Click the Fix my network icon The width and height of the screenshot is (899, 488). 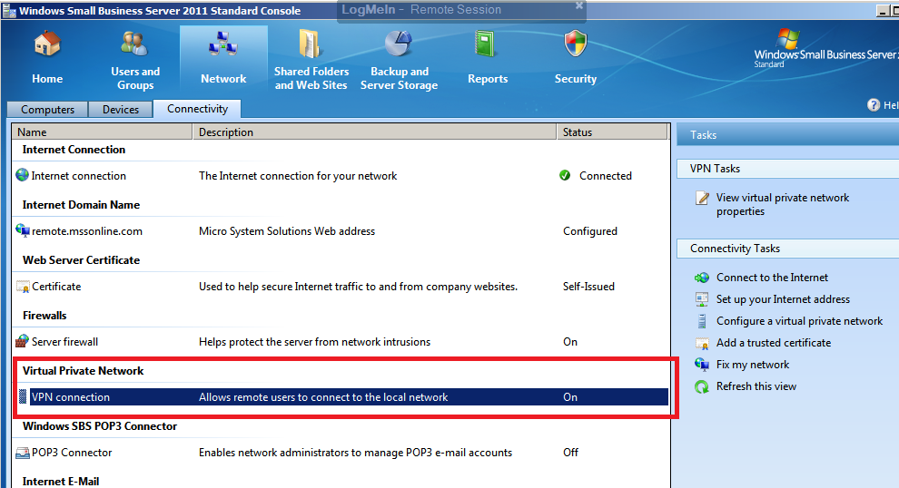702,365
